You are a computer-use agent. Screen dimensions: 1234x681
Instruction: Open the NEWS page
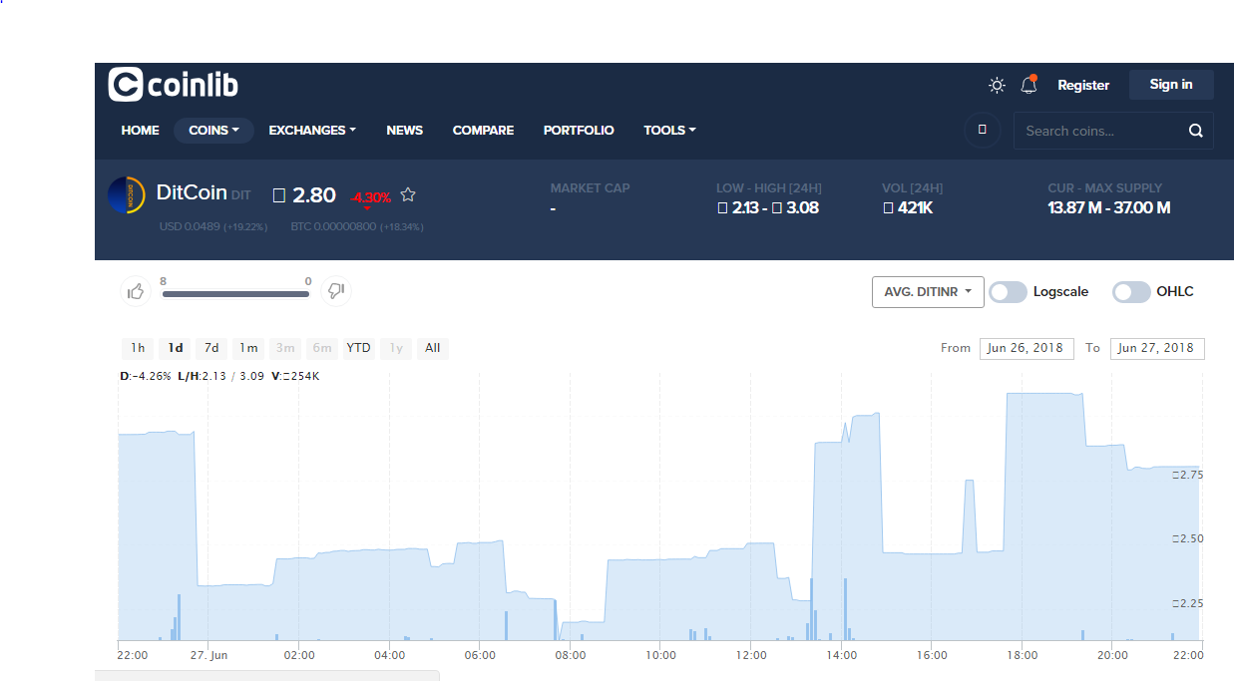click(404, 131)
